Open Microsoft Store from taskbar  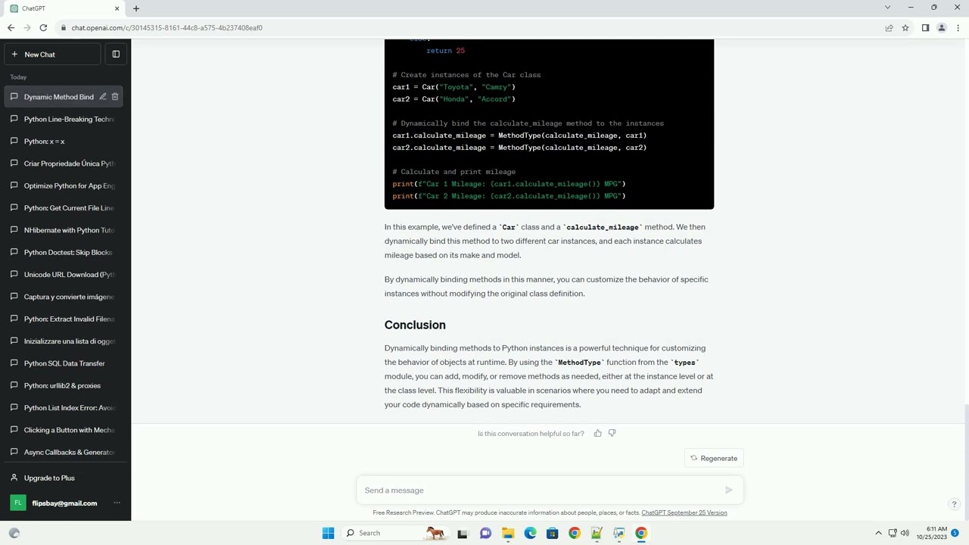(553, 533)
